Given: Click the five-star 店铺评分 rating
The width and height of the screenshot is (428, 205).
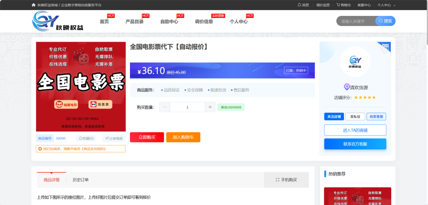Looking at the screenshot, I should pyautogui.click(x=365, y=97).
